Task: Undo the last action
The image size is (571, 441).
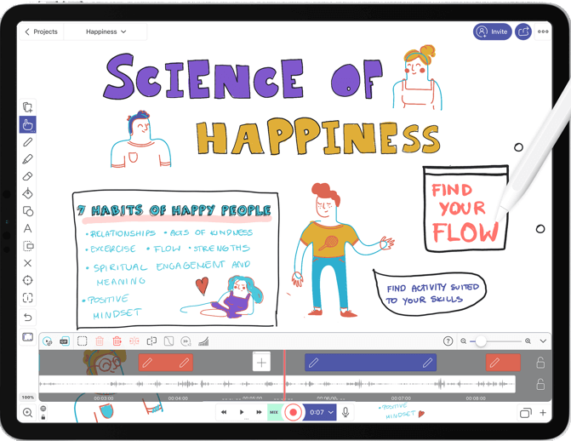Action: point(28,317)
